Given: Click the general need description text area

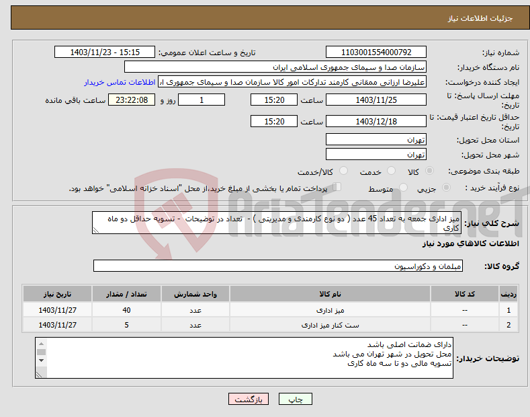Looking at the screenshot, I should point(277,223).
